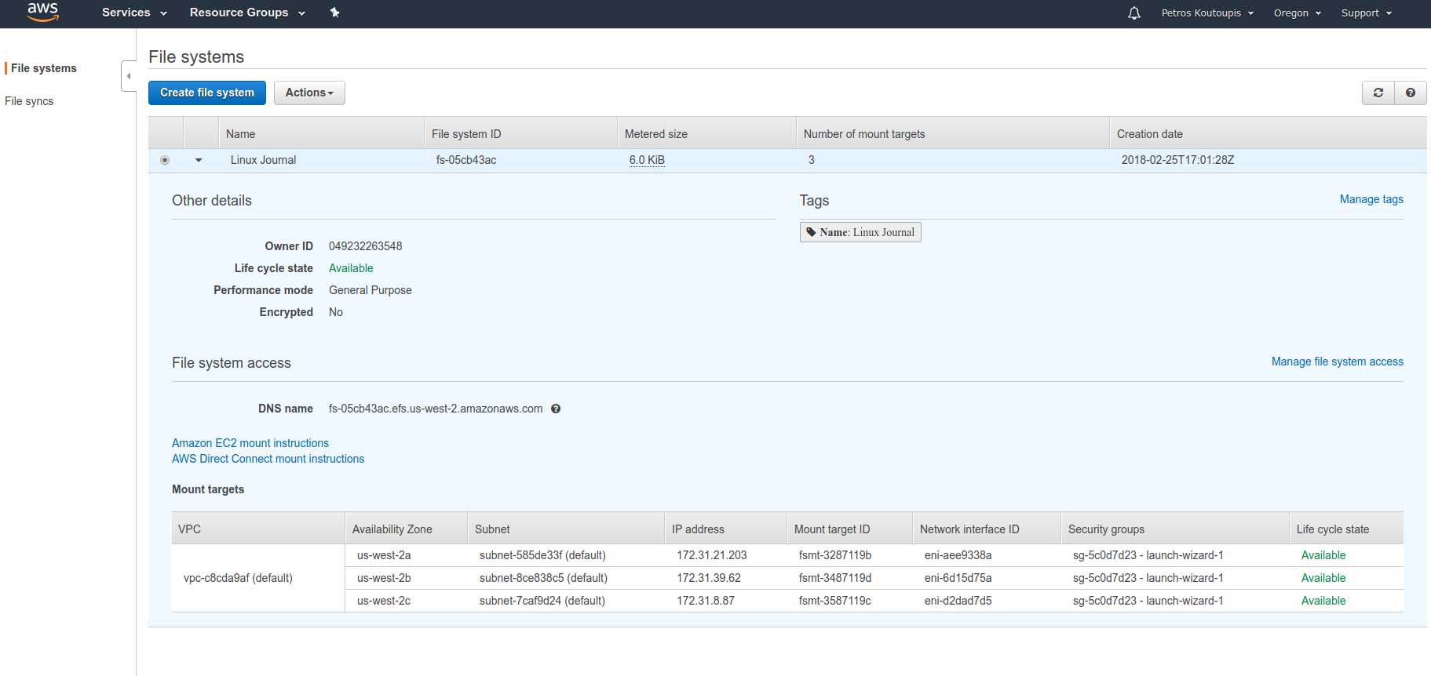Refresh the file systems list
Screen dimensions: 1431x676
[1378, 93]
